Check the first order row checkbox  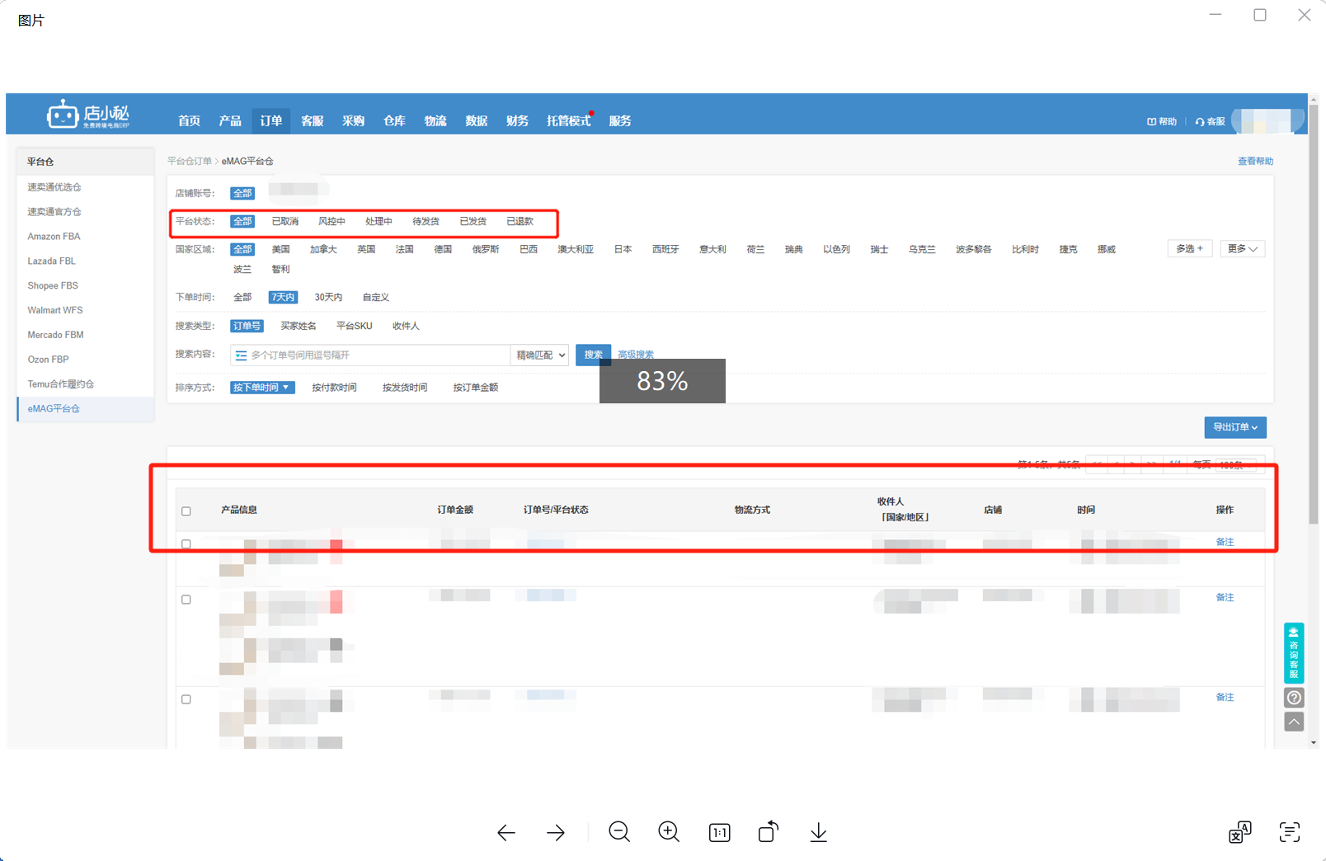186,544
